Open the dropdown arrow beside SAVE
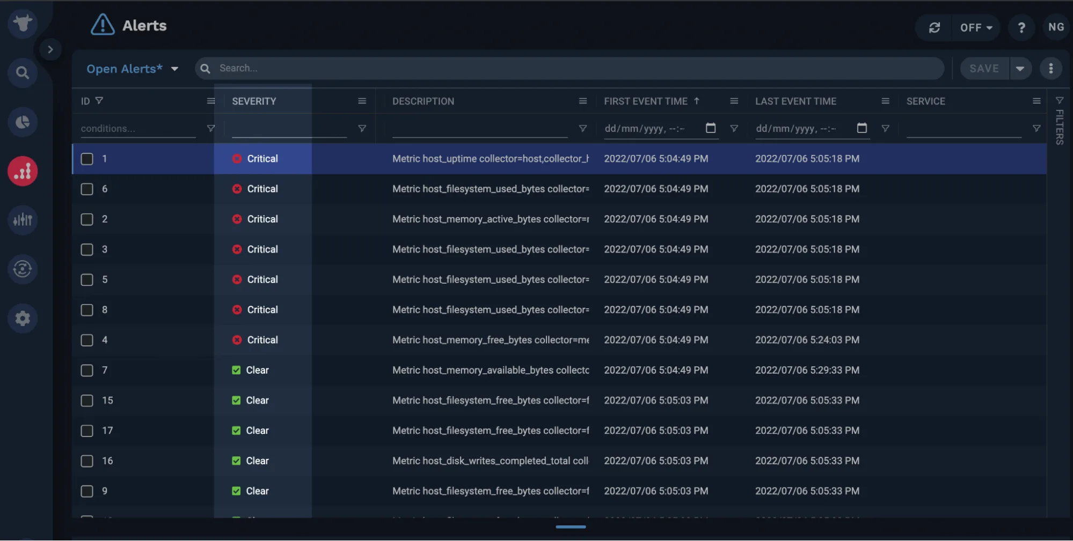 1020,69
